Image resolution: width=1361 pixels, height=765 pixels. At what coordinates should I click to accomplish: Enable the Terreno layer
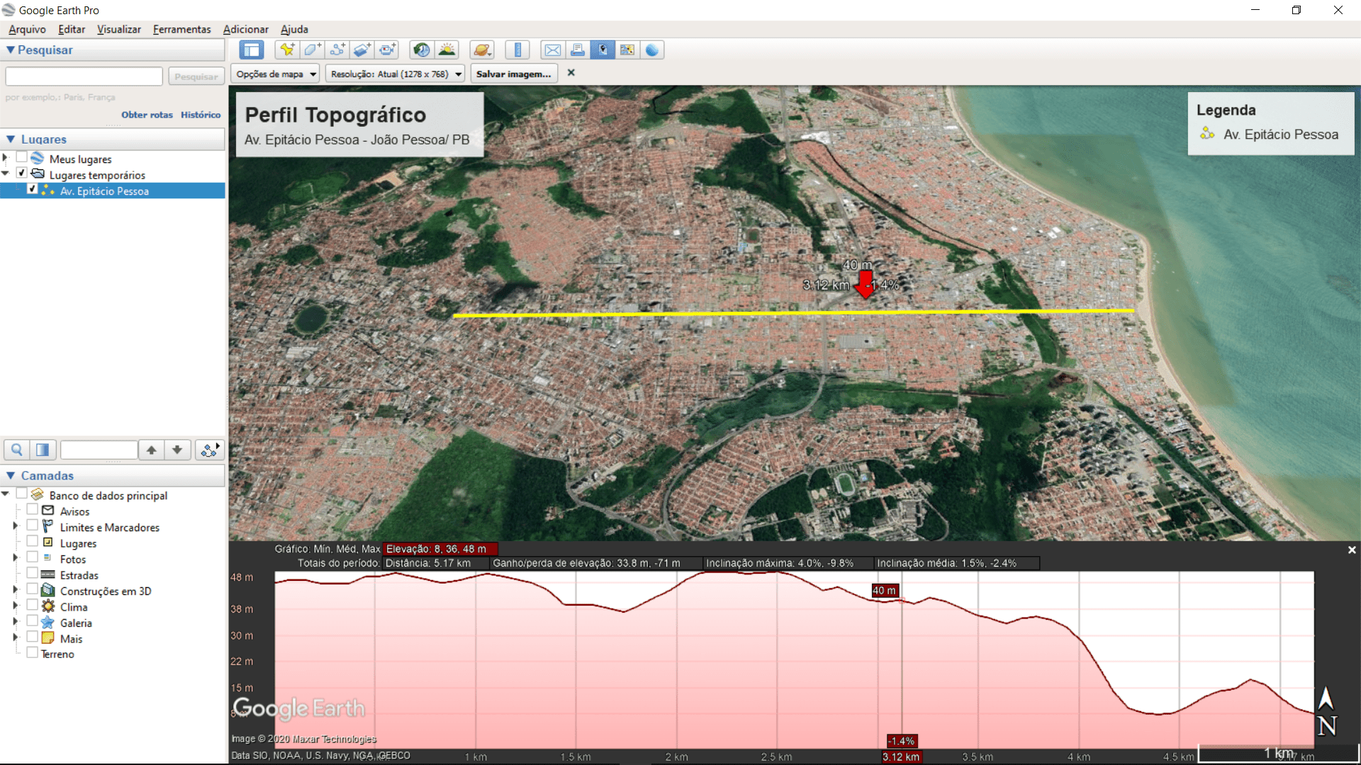[33, 652]
